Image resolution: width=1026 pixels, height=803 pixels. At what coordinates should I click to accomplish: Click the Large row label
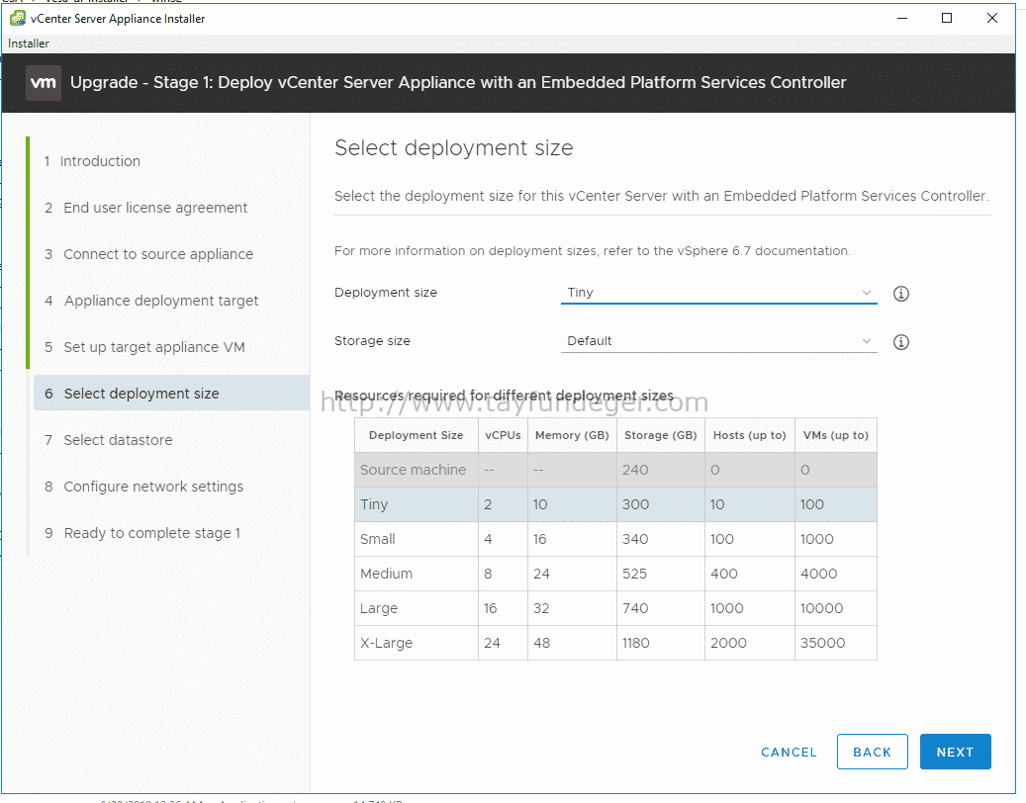pyautogui.click(x=379, y=609)
